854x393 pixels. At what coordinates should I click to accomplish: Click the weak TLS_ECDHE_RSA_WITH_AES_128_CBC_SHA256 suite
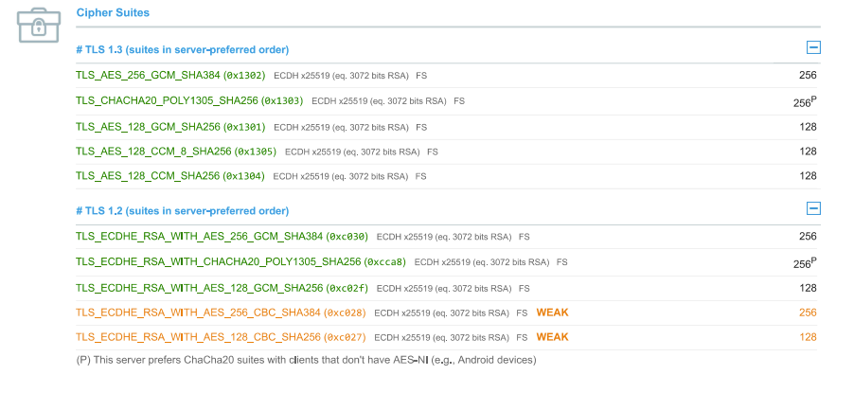point(221,337)
